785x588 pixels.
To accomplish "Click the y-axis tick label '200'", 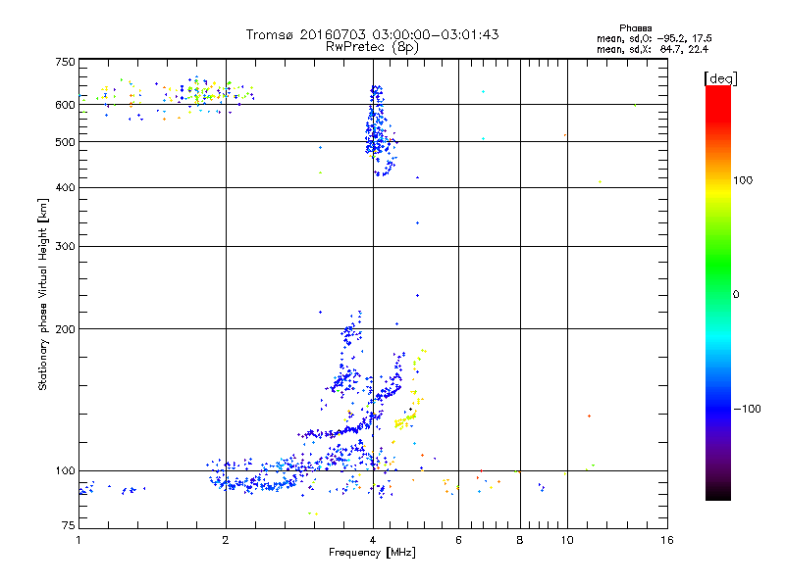I will tap(65, 329).
